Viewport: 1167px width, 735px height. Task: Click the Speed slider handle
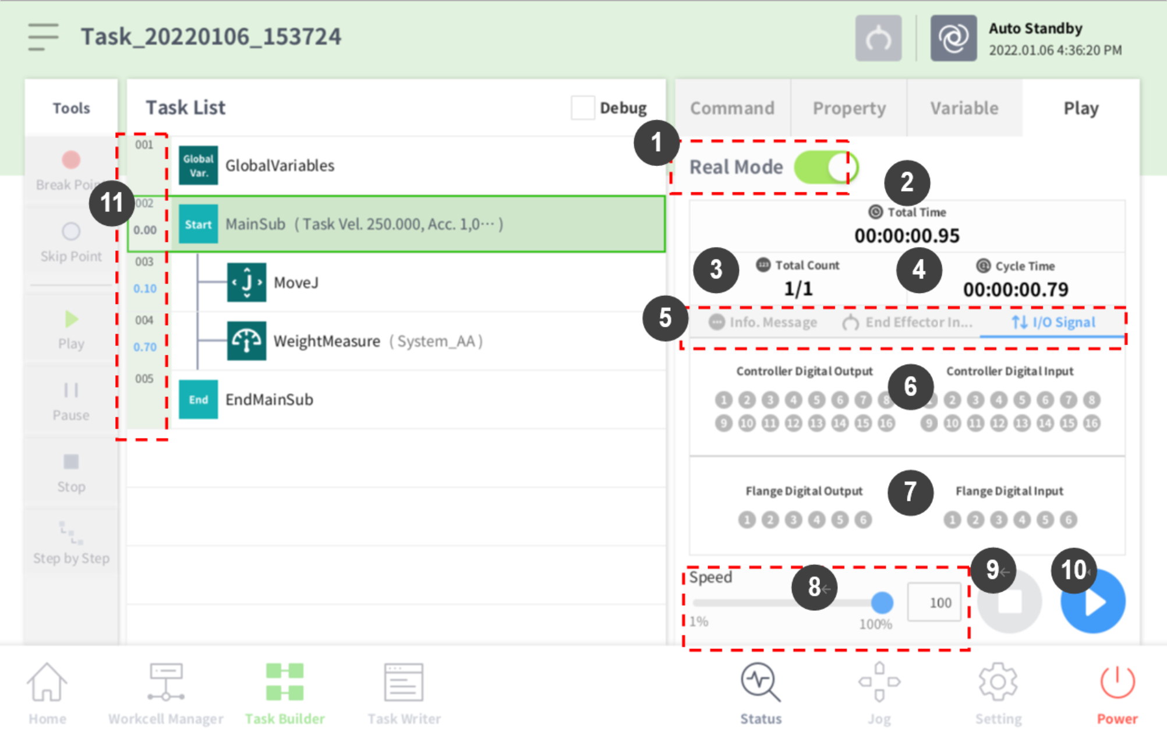[882, 603]
